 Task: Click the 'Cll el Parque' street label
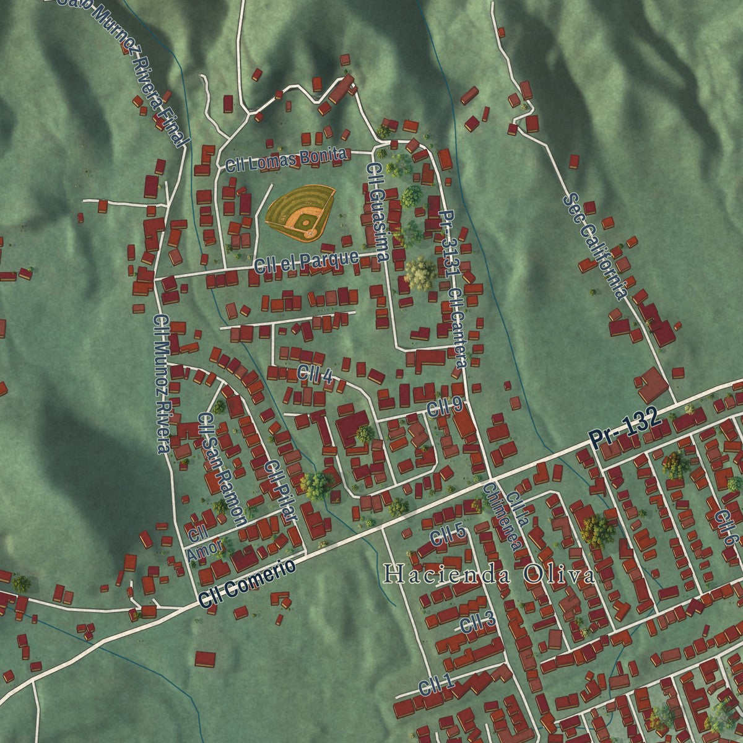coord(306,262)
